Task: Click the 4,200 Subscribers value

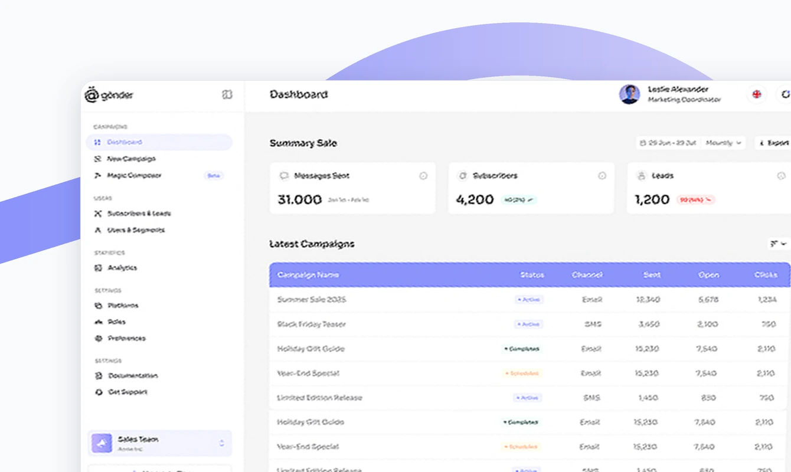Action: click(x=475, y=199)
